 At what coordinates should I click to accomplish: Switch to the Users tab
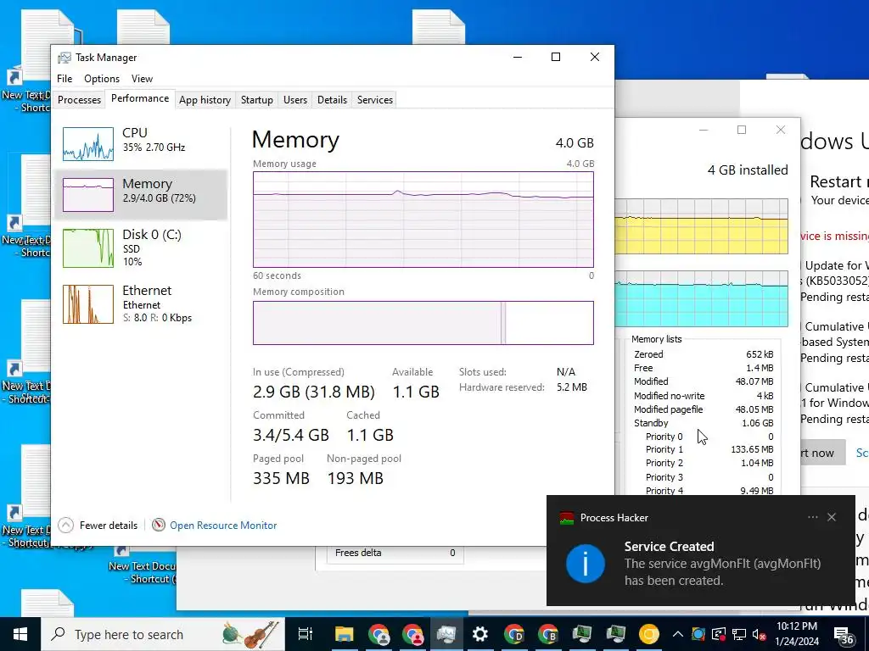coord(294,100)
